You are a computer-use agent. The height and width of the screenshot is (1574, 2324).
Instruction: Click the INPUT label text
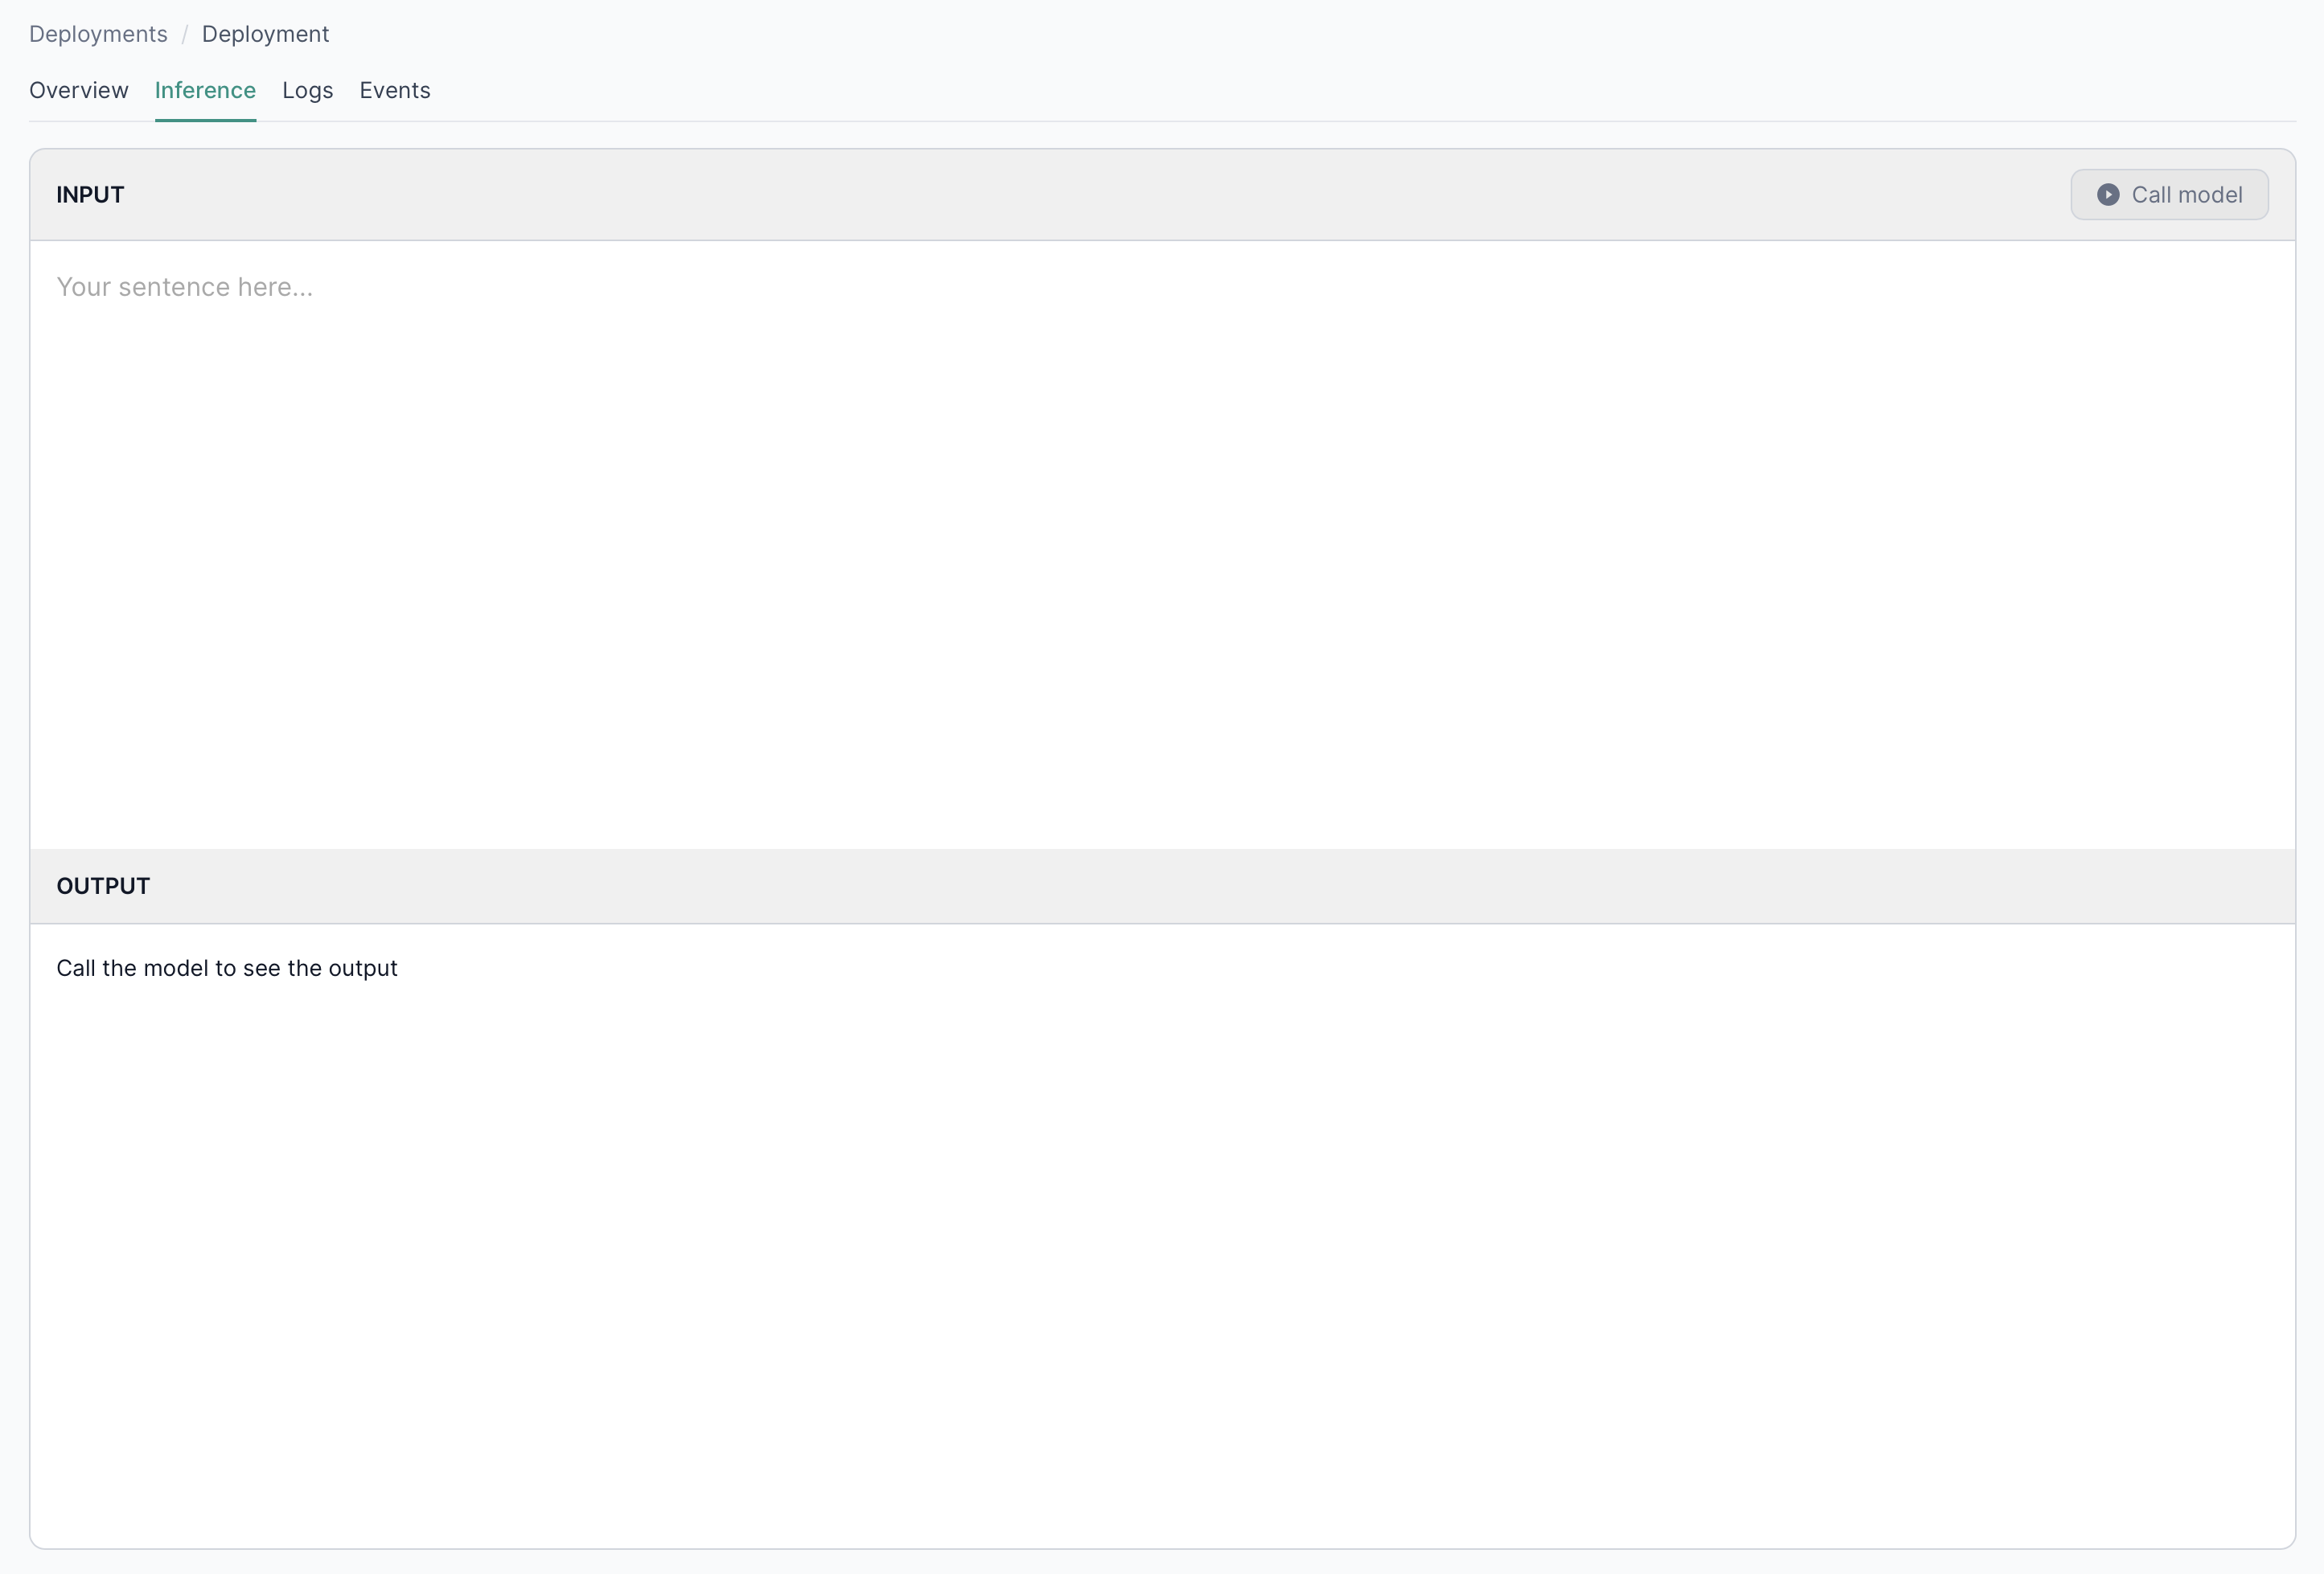90,194
